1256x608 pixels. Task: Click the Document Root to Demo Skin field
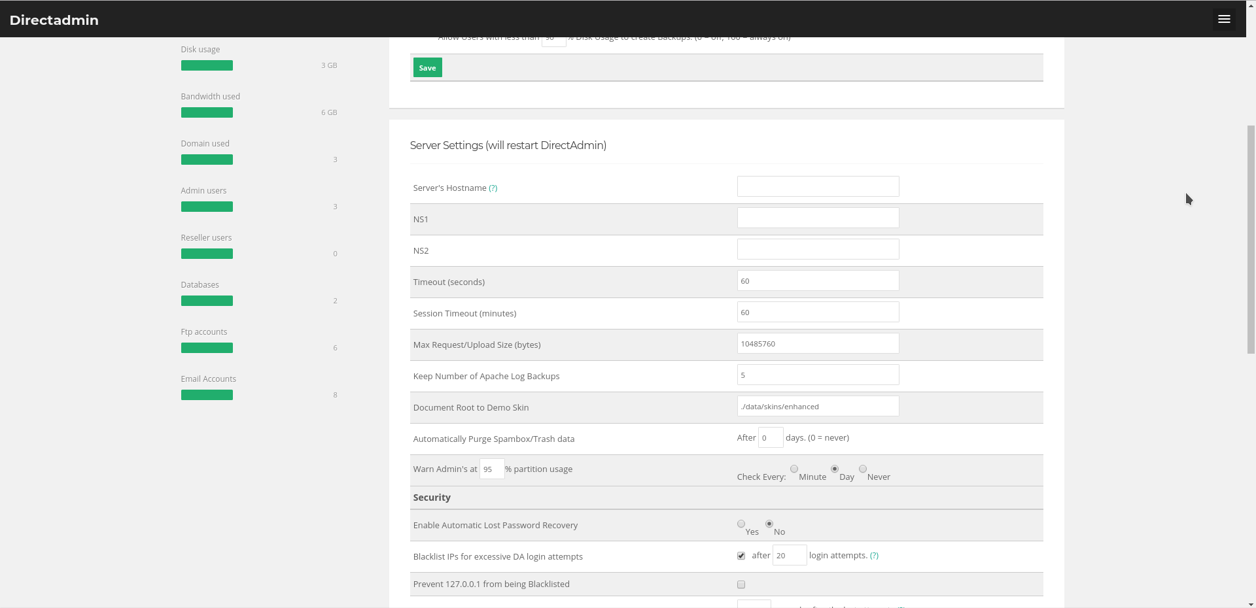click(818, 407)
